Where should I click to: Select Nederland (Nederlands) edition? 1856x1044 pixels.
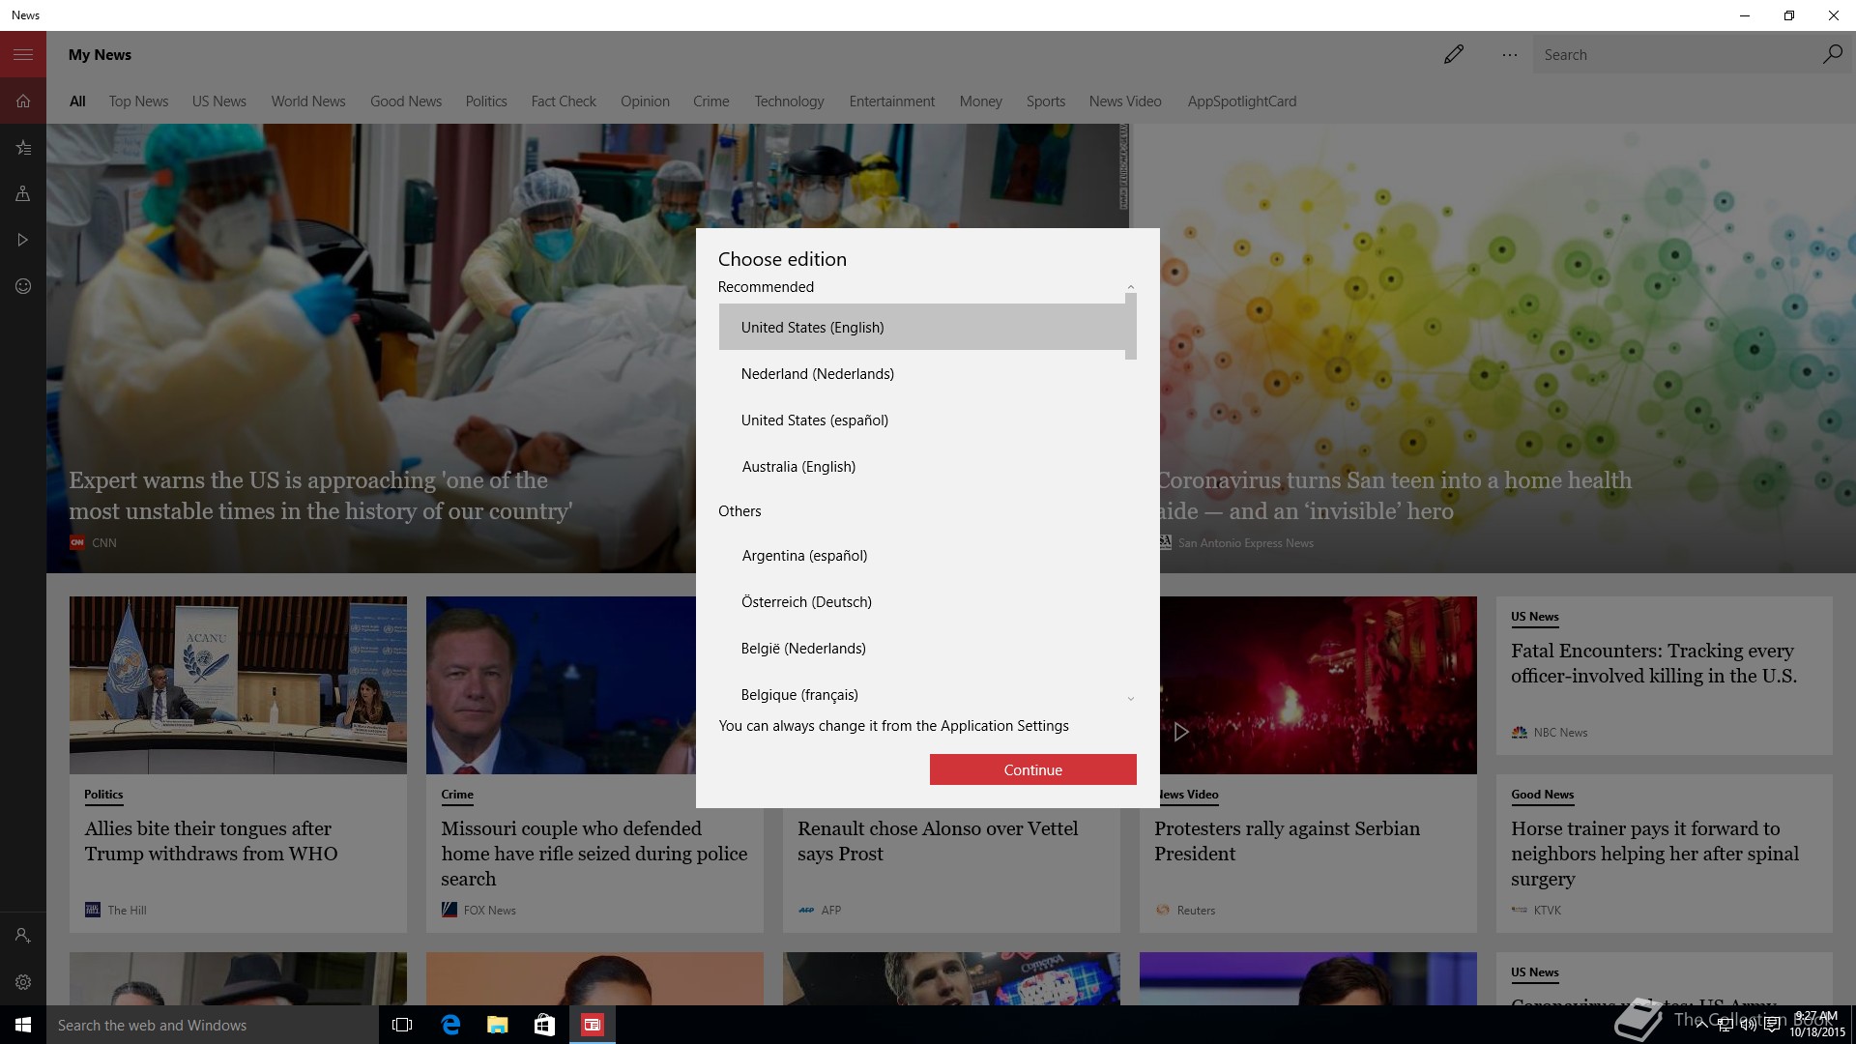(x=921, y=374)
